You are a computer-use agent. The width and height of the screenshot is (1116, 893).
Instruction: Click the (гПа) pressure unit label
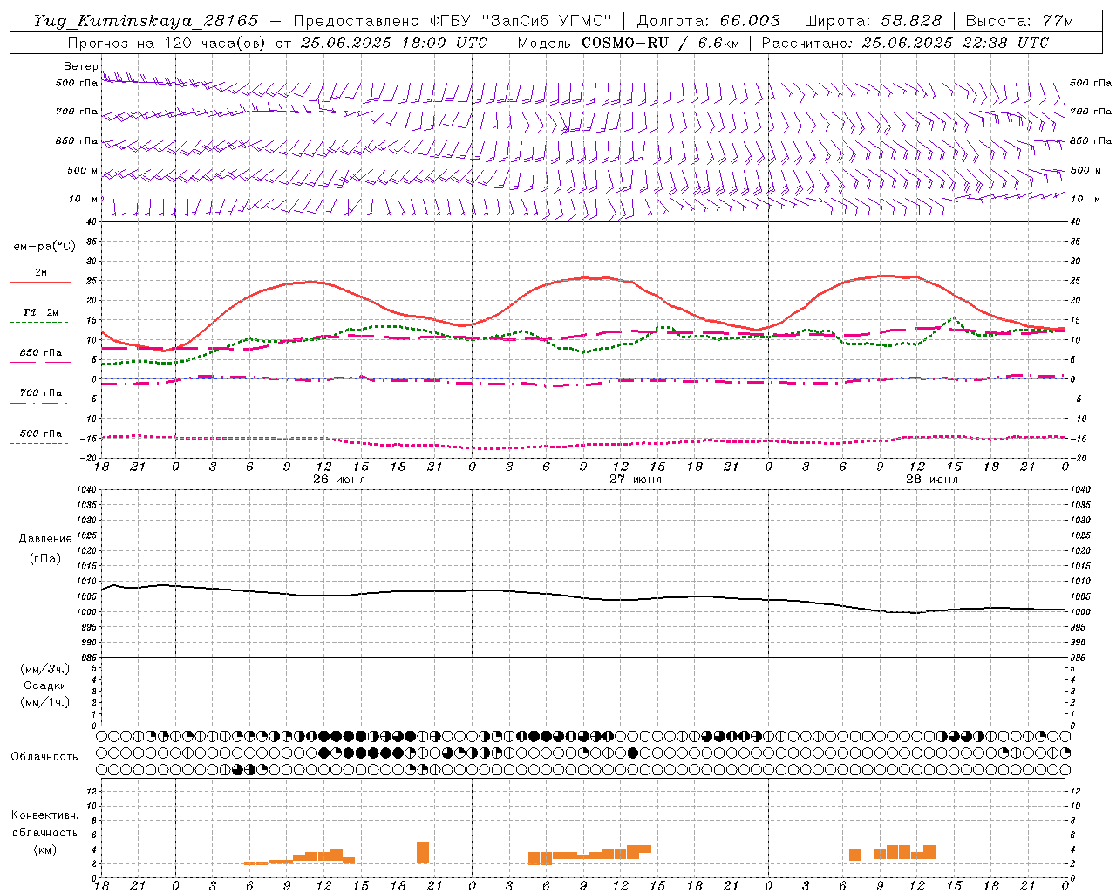(x=45, y=558)
